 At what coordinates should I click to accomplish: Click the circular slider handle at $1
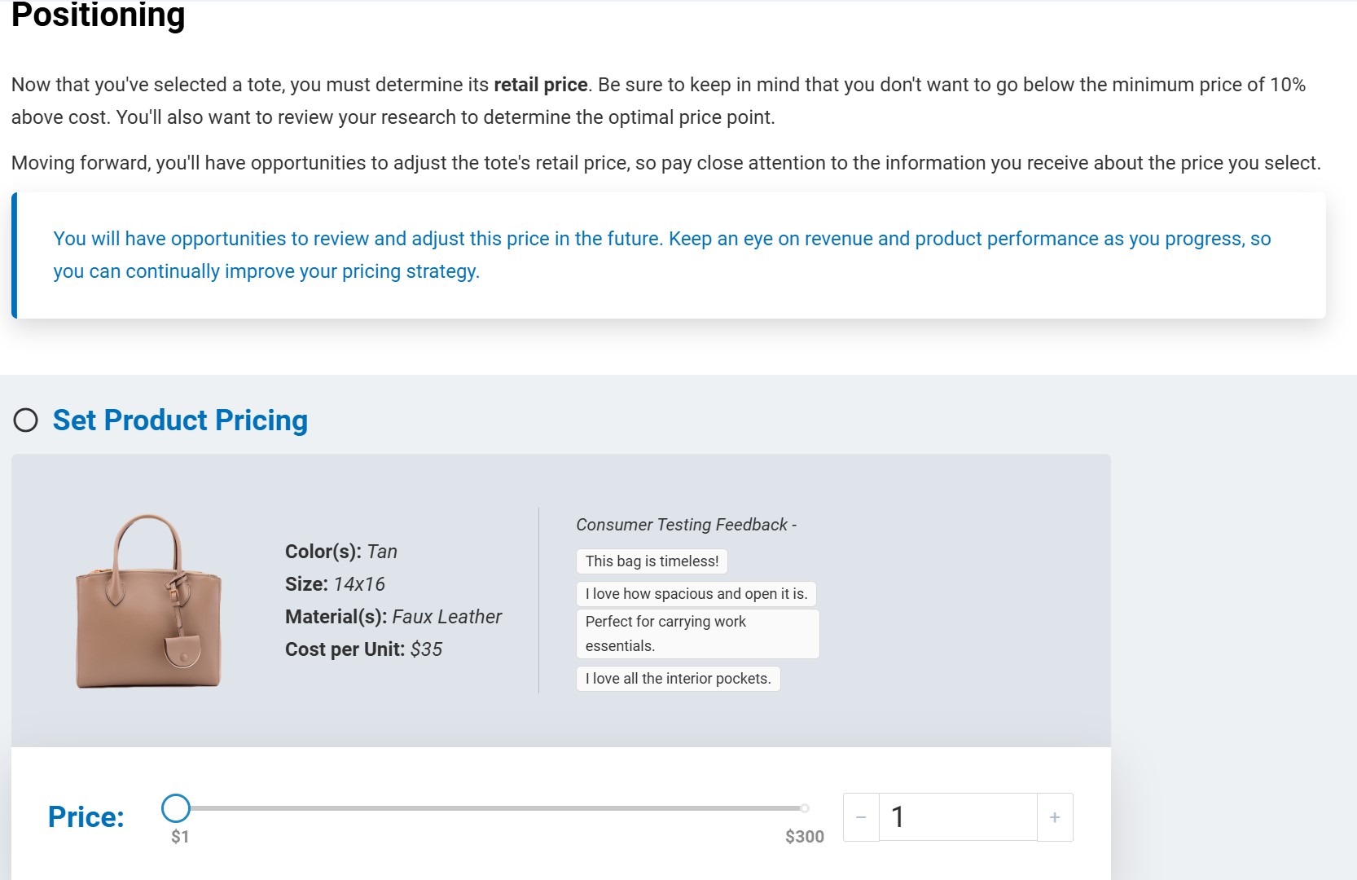click(x=176, y=807)
